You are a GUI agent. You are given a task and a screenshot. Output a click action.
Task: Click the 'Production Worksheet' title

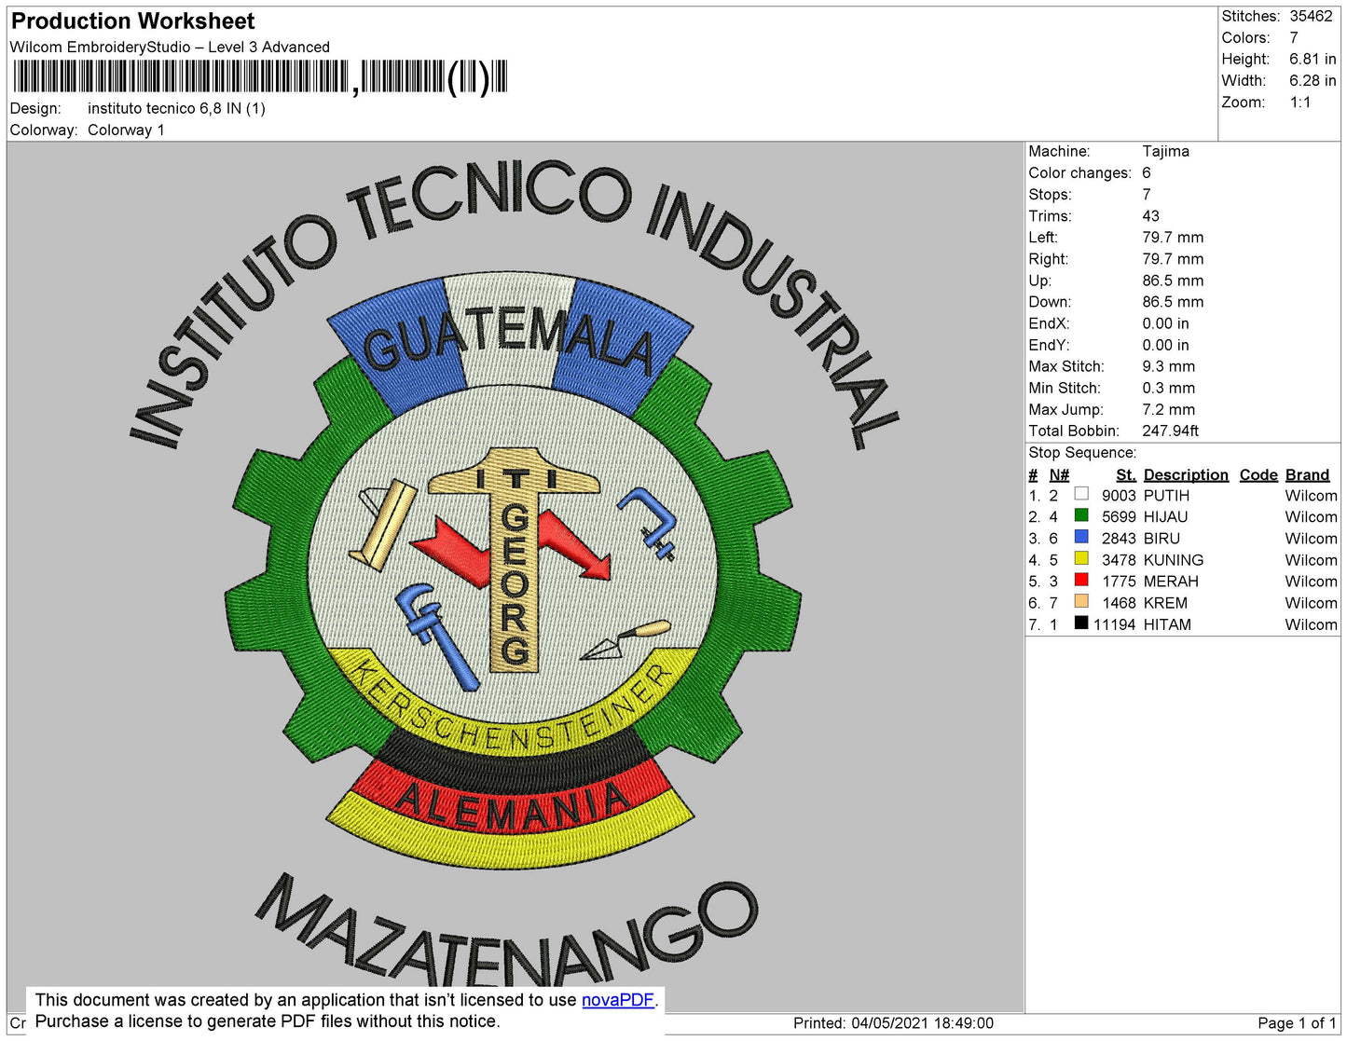(x=132, y=21)
